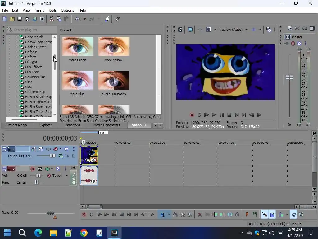Open the edit tool selector dropdown arrow
The height and width of the screenshot is (239, 318).
click(169, 215)
